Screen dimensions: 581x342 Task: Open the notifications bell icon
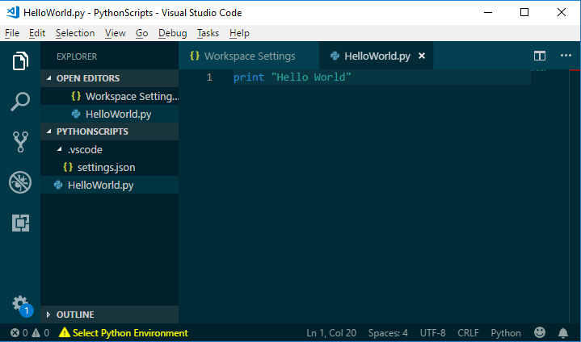(x=563, y=333)
